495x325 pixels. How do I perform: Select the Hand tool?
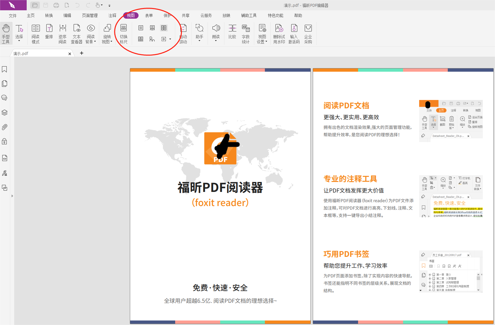click(x=6, y=33)
